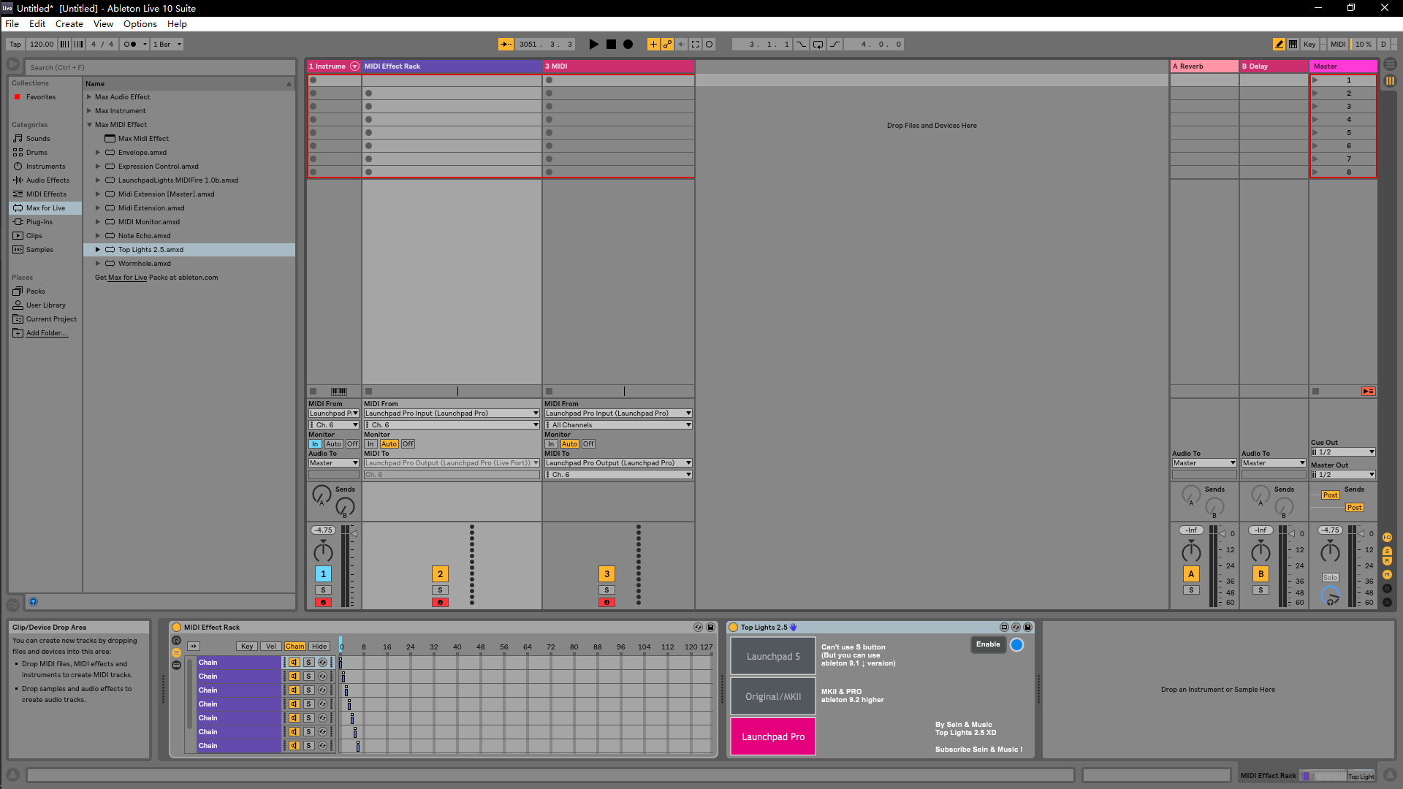The image size is (1403, 789).
Task: Toggle computer MIDI keyboard icon
Action: coord(1293,45)
